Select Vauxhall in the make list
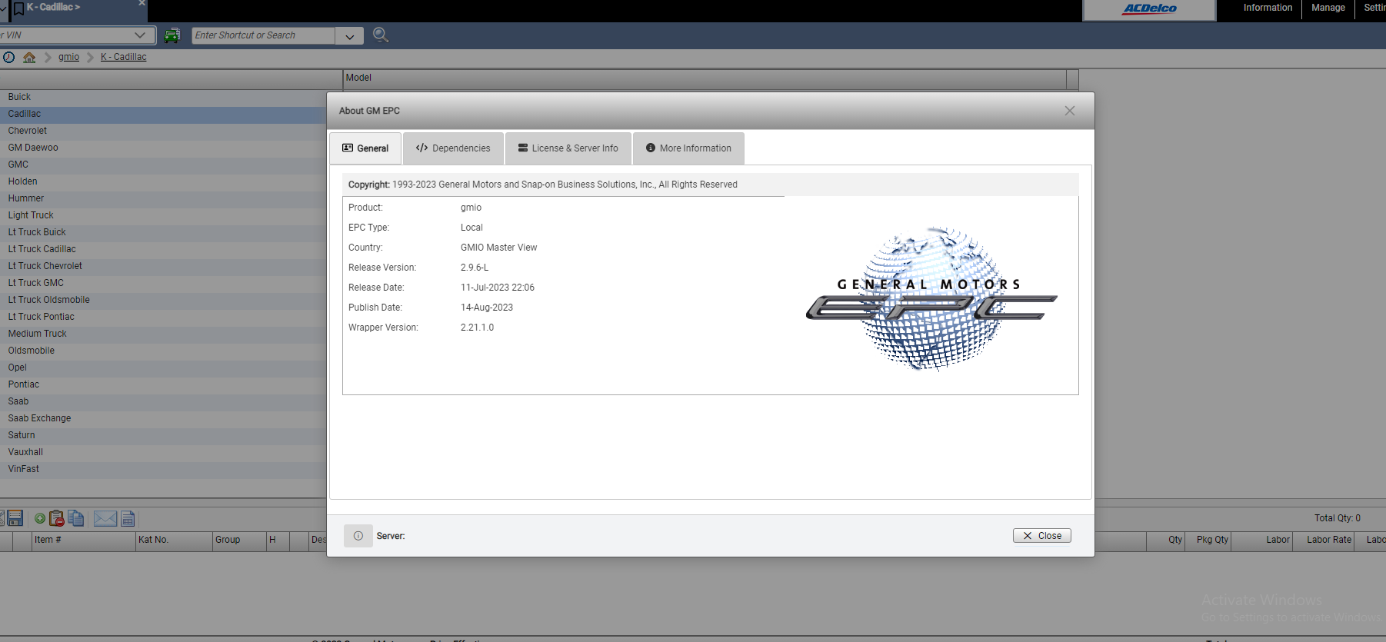The width and height of the screenshot is (1386, 642). click(163, 452)
